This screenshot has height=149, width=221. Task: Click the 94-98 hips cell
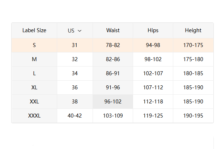(x=153, y=45)
